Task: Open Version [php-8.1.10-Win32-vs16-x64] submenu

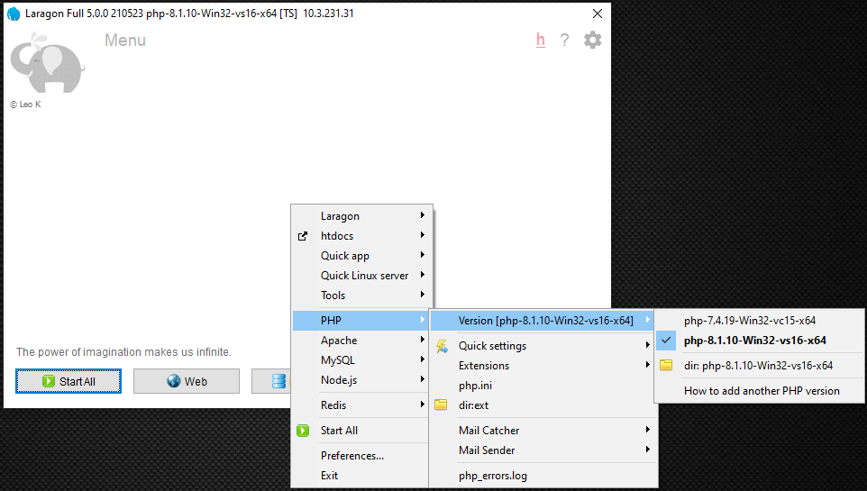Action: [x=543, y=320]
